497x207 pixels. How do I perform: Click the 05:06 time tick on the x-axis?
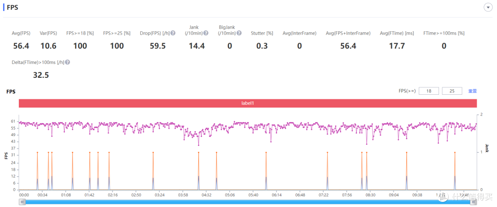click(x=230, y=195)
